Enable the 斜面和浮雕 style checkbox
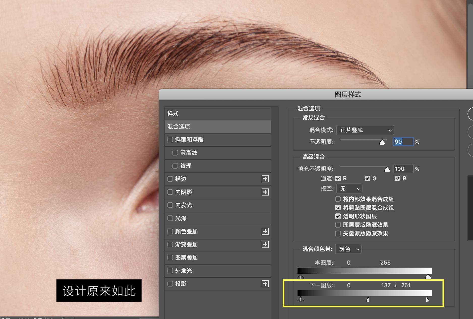Viewport: 473px width, 319px height. click(170, 140)
